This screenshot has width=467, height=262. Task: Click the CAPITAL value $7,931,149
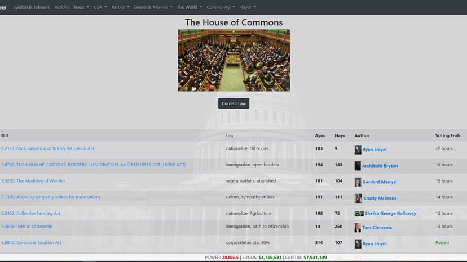315,258
